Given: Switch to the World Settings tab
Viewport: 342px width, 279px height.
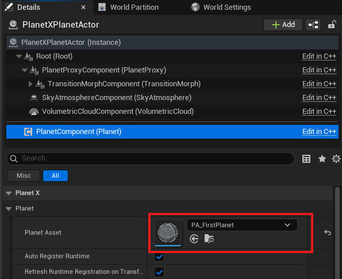Looking at the screenshot, I should pos(221,7).
